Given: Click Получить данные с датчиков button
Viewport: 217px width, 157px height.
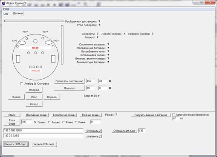Looking at the screenshot, I should click(x=150, y=115).
